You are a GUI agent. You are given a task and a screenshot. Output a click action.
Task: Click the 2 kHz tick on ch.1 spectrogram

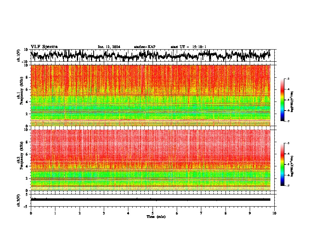click(27, 114)
